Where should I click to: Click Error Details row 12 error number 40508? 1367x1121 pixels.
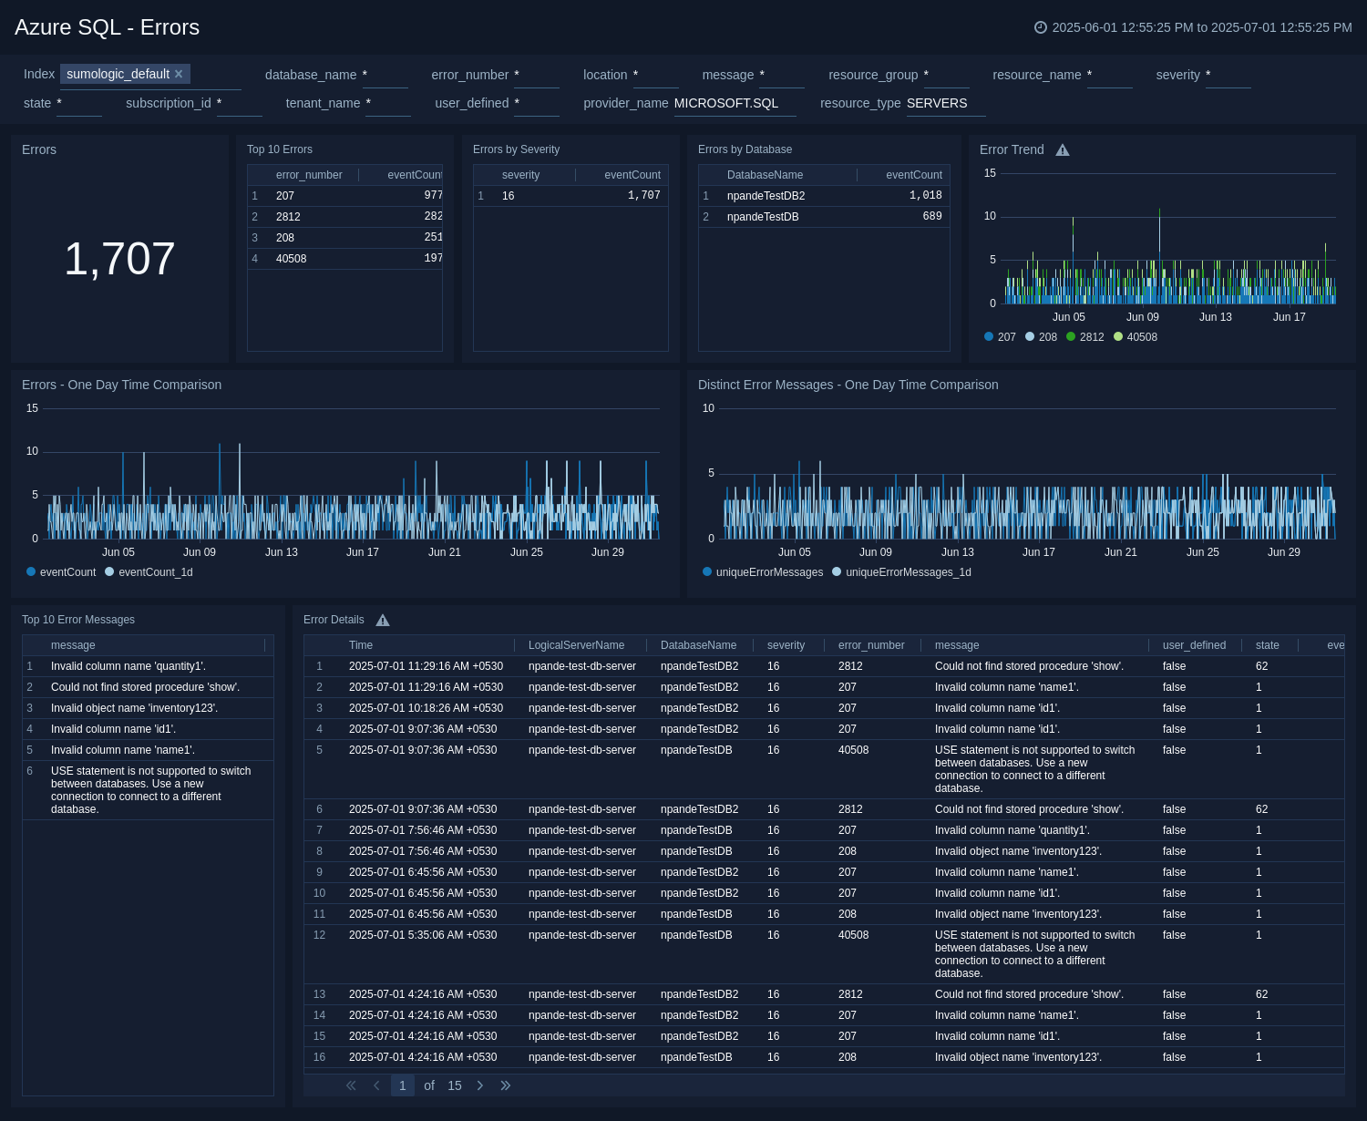[x=853, y=935]
